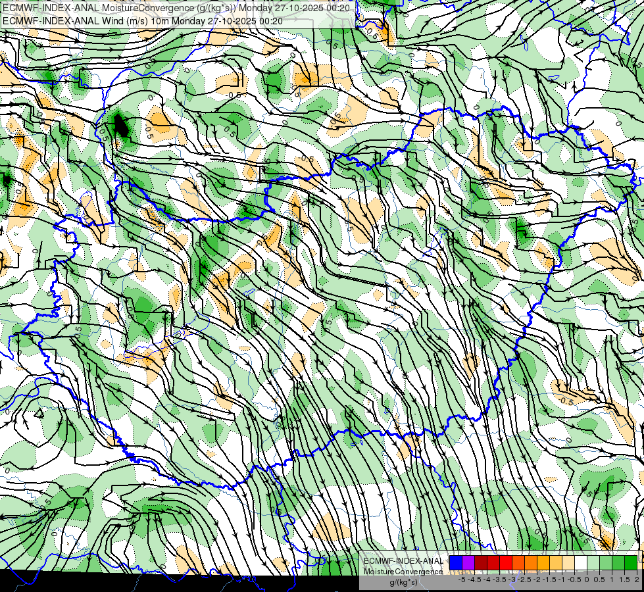
Task: Click the closed circular streamline vortex center
Action: point(39,414)
